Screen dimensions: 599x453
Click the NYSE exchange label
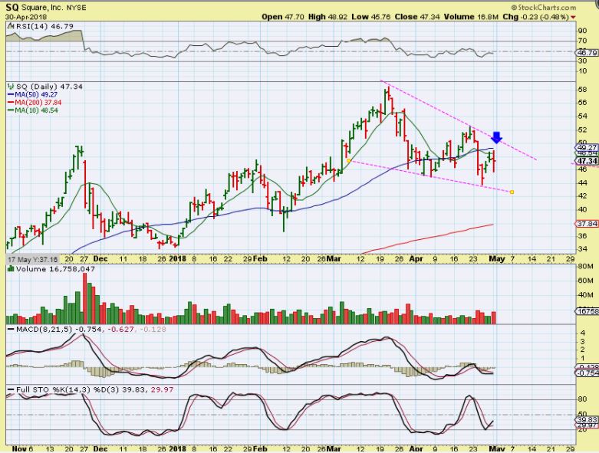tap(76, 8)
